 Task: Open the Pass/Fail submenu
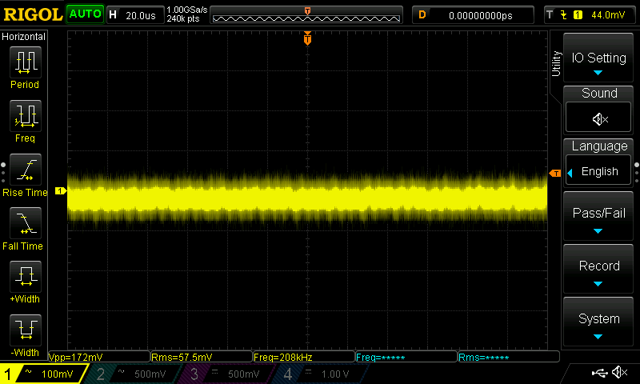(x=599, y=218)
